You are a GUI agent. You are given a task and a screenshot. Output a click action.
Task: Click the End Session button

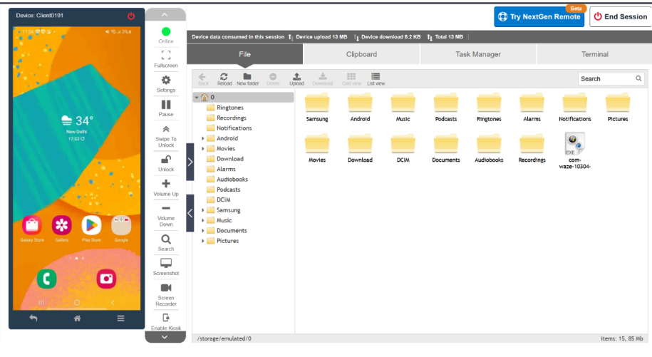[x=620, y=17]
